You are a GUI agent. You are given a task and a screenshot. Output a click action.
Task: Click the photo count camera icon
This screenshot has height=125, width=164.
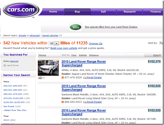(40, 78)
